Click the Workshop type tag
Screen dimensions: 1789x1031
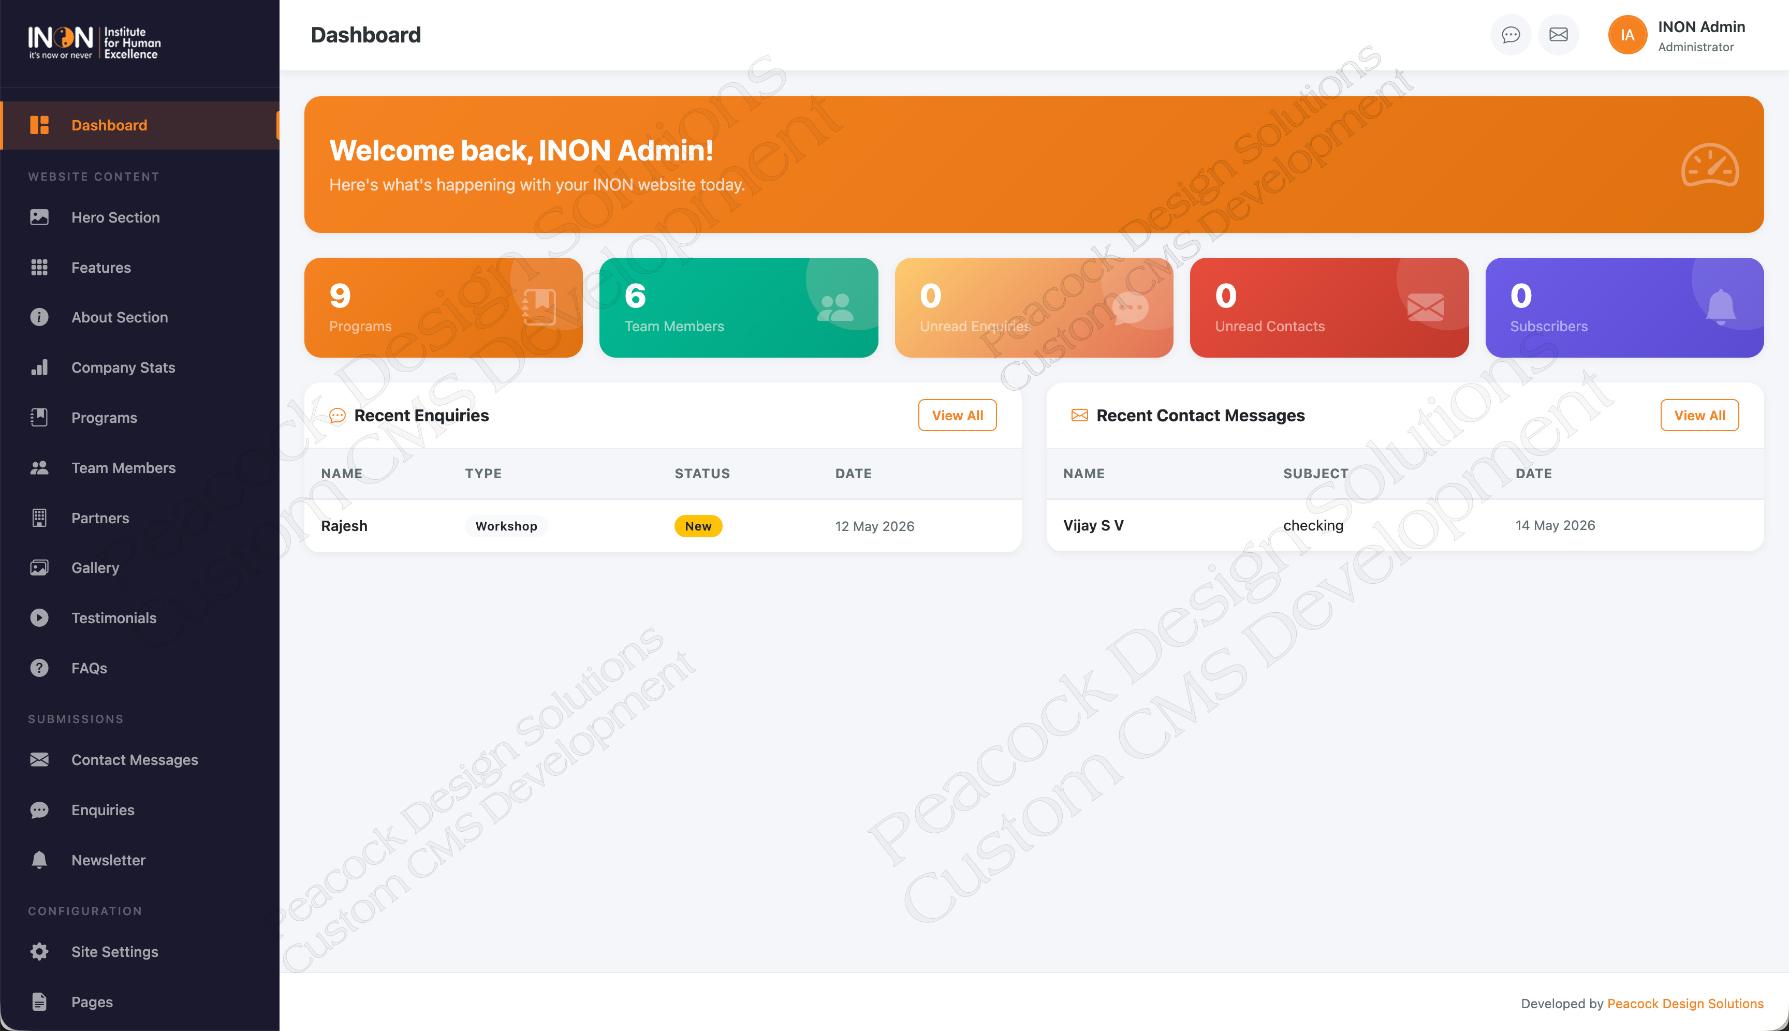tap(506, 526)
